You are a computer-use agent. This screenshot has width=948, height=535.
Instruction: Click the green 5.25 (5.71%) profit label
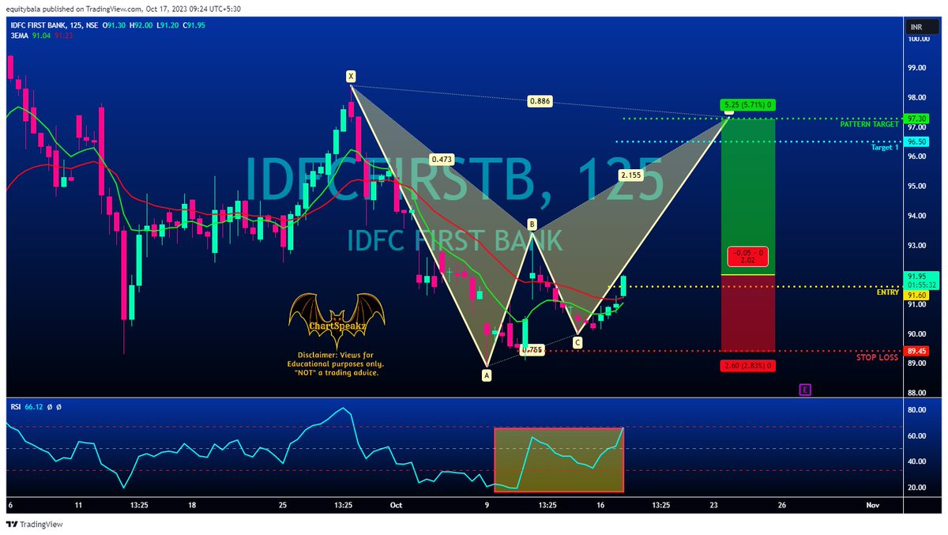pos(747,104)
